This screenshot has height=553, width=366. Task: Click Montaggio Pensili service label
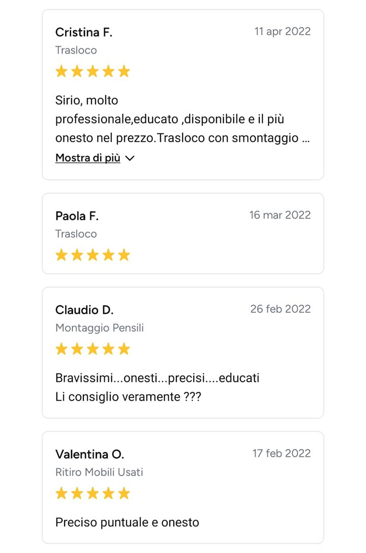coord(100,328)
